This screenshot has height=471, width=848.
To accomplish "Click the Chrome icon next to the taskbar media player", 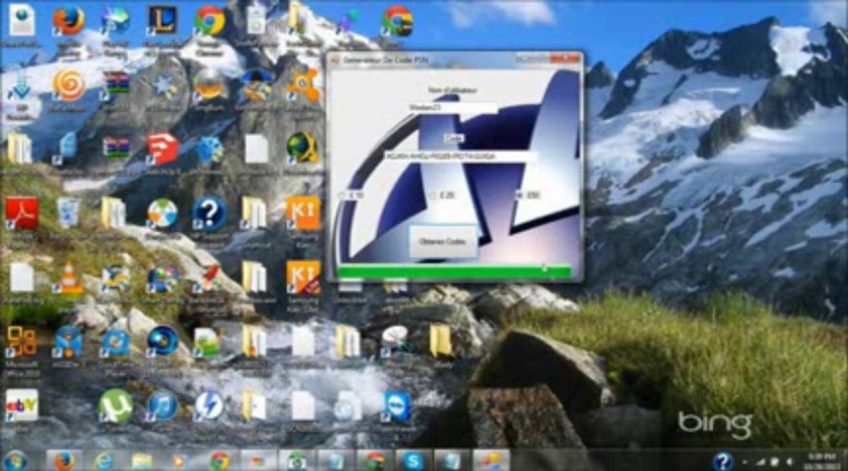I will [x=219, y=461].
